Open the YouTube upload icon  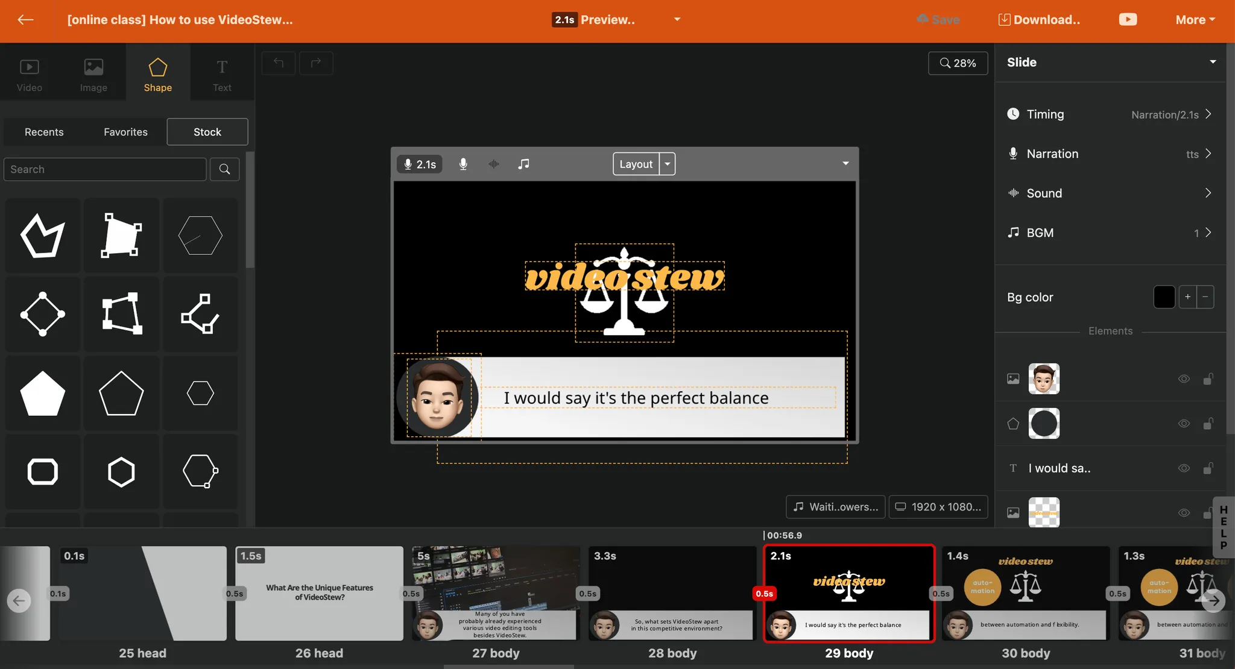[x=1128, y=20]
